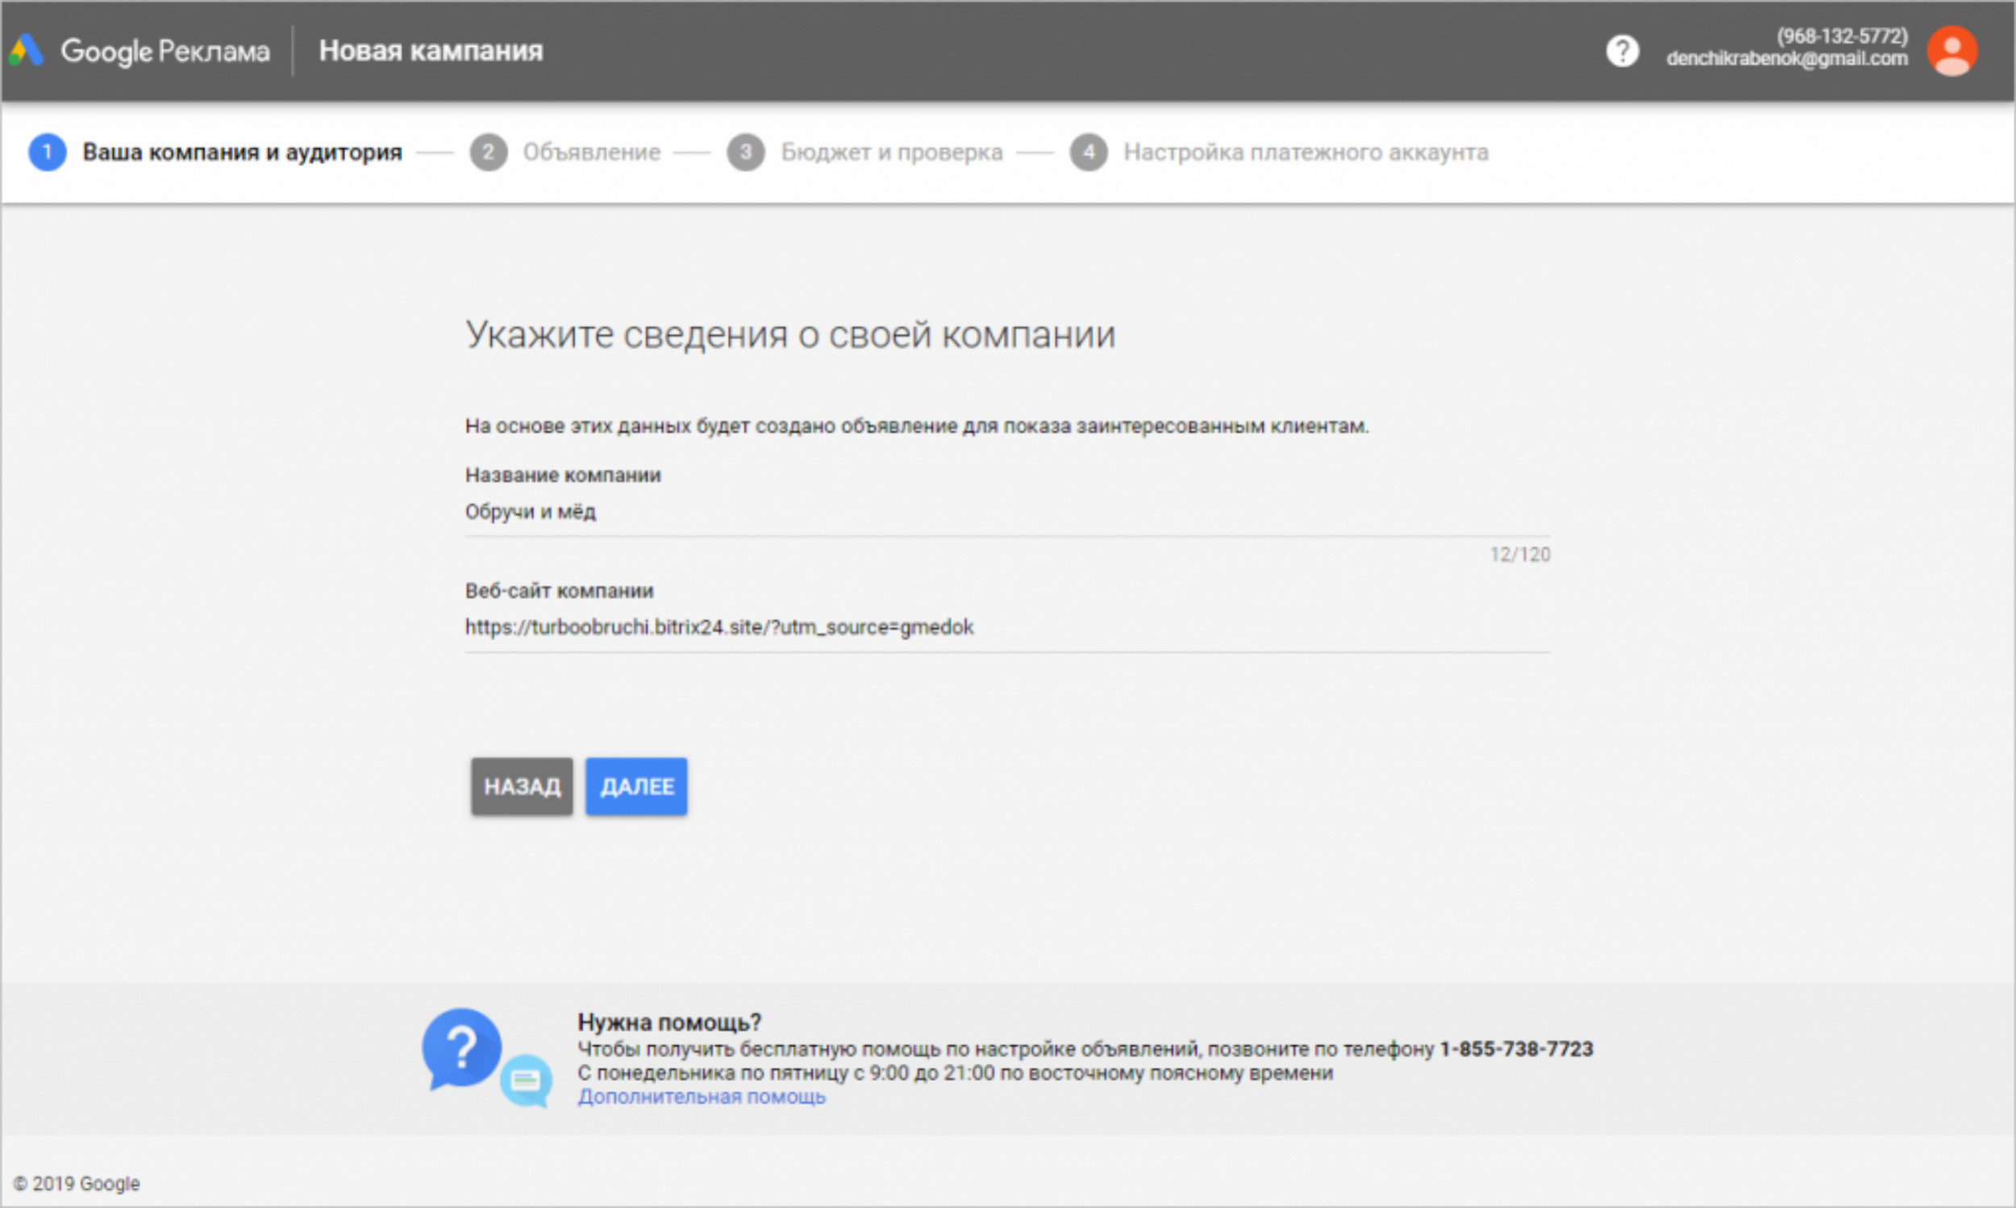Select the 'Ваша компания и аудитория' step
The width and height of the screenshot is (2016, 1208).
point(242,152)
